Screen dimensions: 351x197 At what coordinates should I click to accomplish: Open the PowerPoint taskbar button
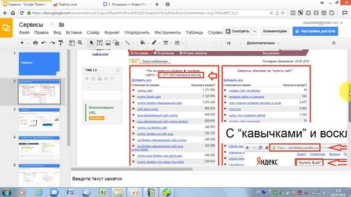click(x=135, y=192)
